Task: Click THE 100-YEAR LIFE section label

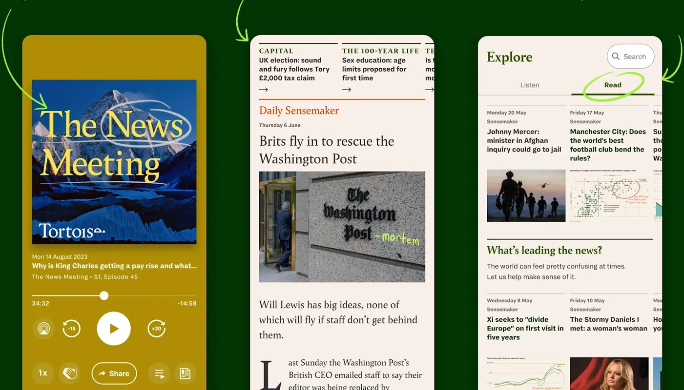Action: coord(381,51)
